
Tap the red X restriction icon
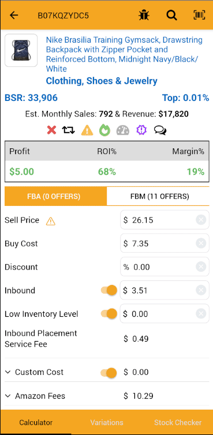51,130
